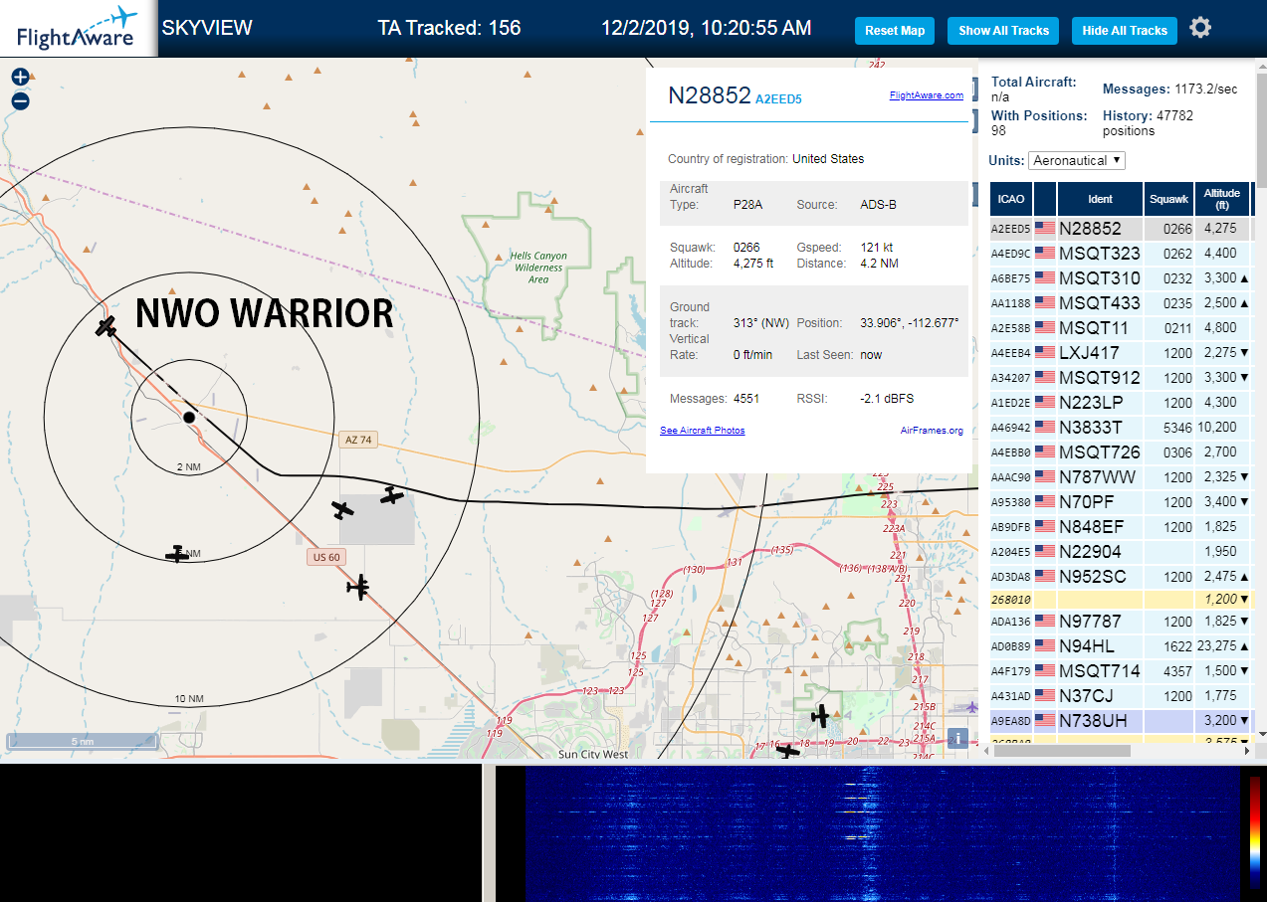Sort table by Squawk column
Screen dimensions: 1267x902
pos(1168,198)
